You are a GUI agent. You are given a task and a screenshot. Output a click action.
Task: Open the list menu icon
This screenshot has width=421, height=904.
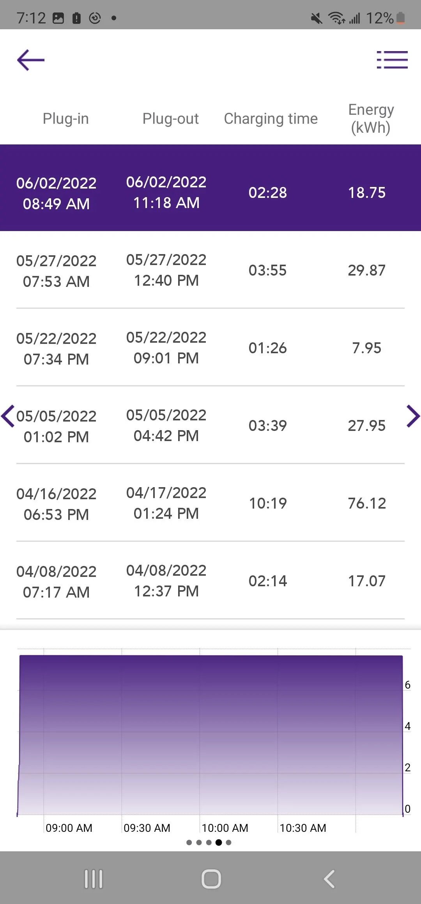pos(392,60)
